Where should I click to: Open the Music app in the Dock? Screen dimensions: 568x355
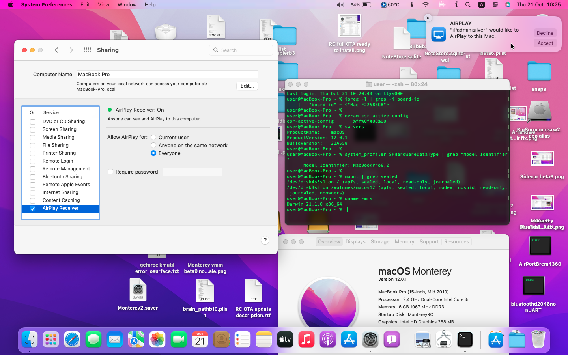pyautogui.click(x=306, y=339)
